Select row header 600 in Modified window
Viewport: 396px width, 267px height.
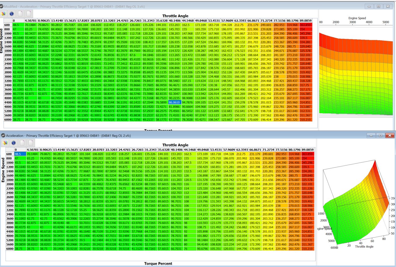[8, 24]
